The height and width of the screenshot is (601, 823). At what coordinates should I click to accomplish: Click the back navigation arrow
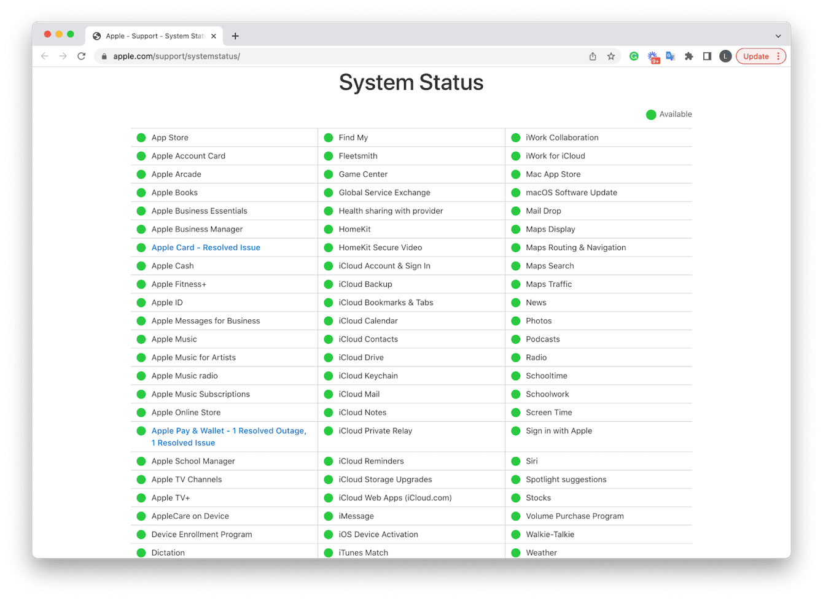tap(44, 56)
